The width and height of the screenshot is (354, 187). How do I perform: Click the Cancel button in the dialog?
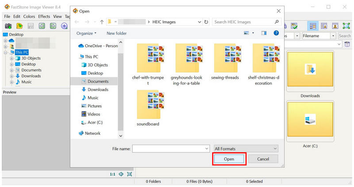click(x=263, y=159)
